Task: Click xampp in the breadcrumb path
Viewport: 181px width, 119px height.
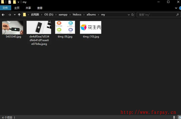Action: (x=63, y=15)
